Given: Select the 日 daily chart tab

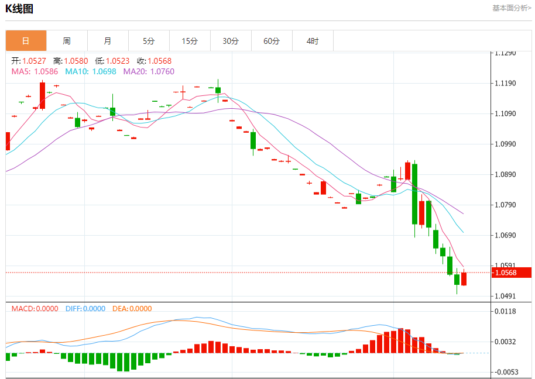Looking at the screenshot, I should [26, 41].
